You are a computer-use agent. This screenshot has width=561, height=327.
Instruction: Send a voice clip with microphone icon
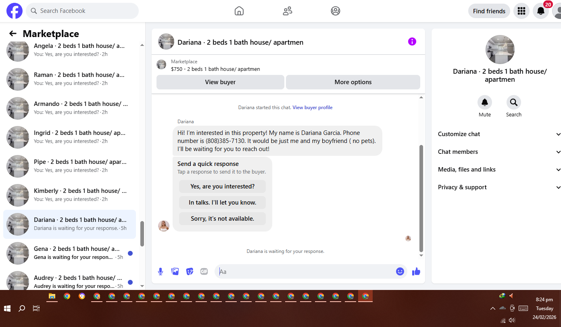point(161,271)
